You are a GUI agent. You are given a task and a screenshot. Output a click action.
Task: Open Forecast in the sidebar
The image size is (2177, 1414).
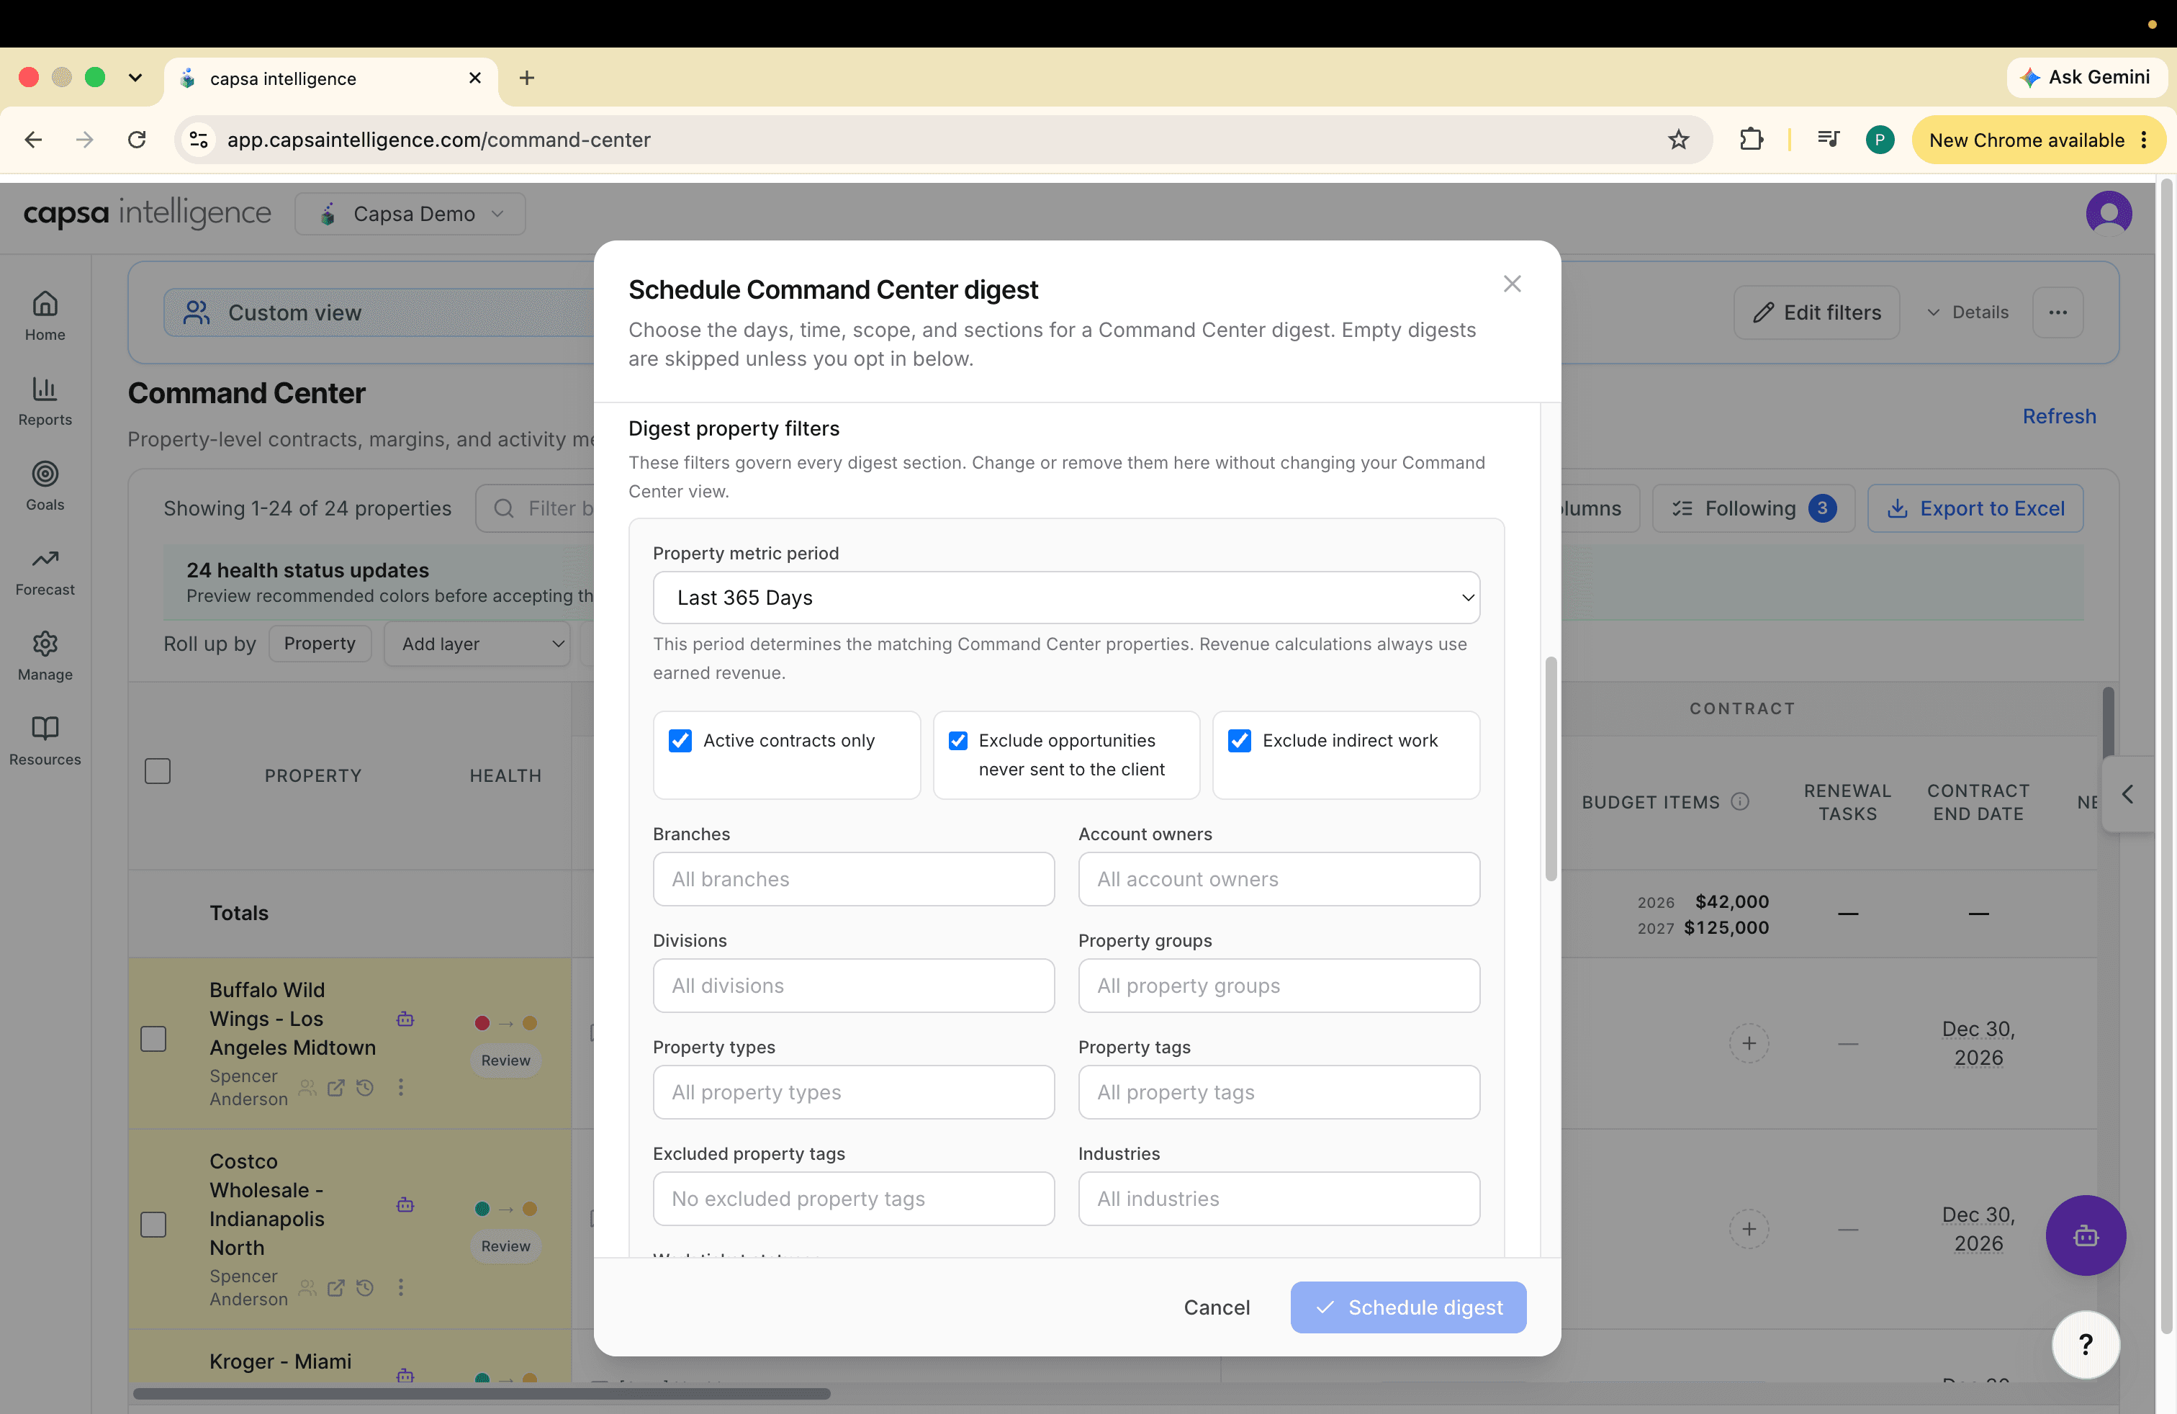pyautogui.click(x=45, y=571)
